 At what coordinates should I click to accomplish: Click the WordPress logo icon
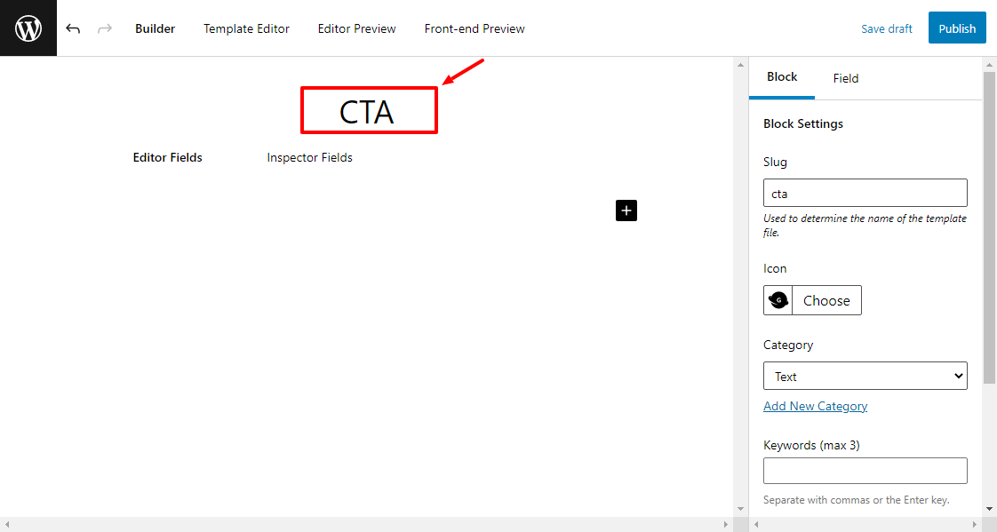(x=28, y=28)
